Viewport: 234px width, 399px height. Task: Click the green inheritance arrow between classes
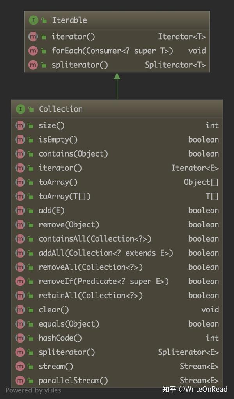pos(117,86)
